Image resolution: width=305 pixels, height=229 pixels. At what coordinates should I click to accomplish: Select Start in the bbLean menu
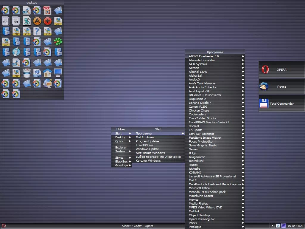(122, 133)
